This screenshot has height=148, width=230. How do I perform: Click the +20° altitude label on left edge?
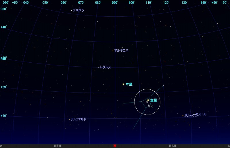pos(3,87)
